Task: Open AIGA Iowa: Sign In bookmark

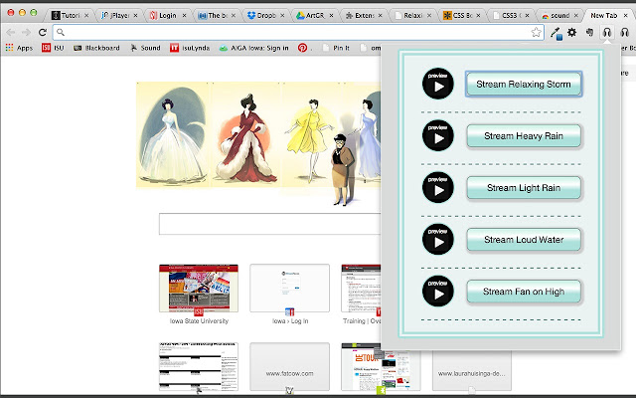Action: (254, 48)
